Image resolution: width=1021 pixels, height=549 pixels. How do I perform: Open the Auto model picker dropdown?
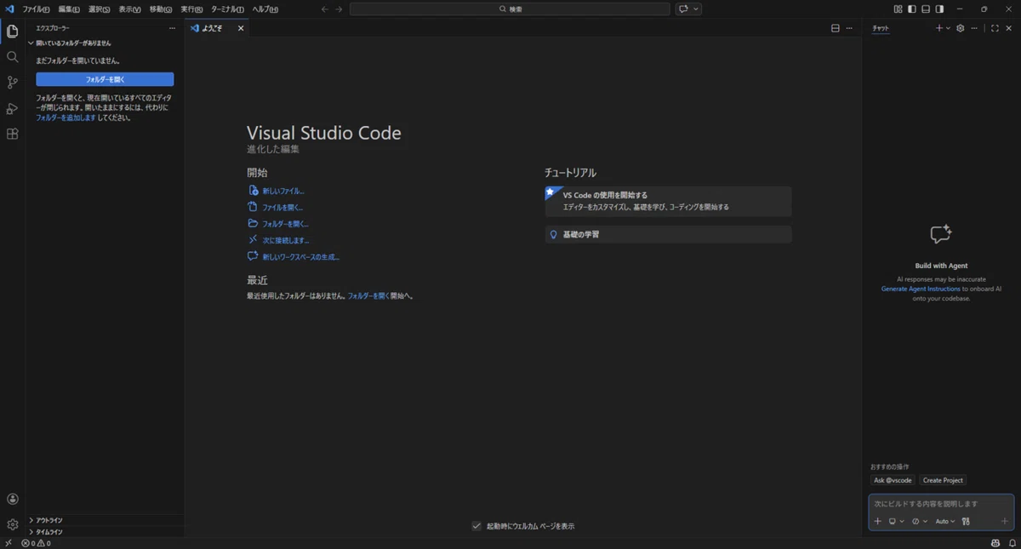click(945, 521)
